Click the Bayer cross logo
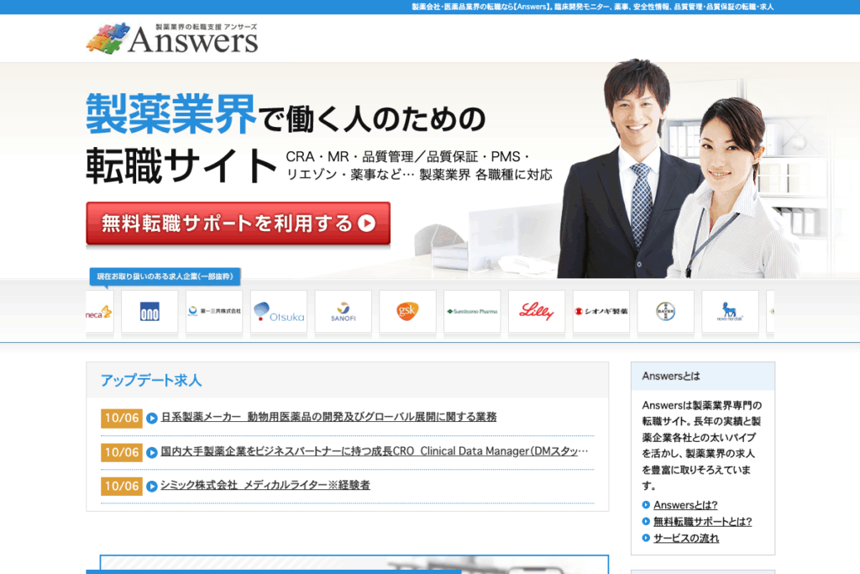Viewport: 860px width, 574px height. coord(665,312)
